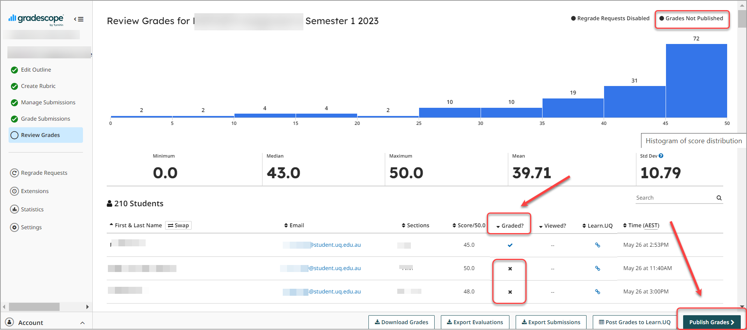Click the Edit Outline green checkmark icon
Viewport: 747px width, 330px height.
point(14,70)
